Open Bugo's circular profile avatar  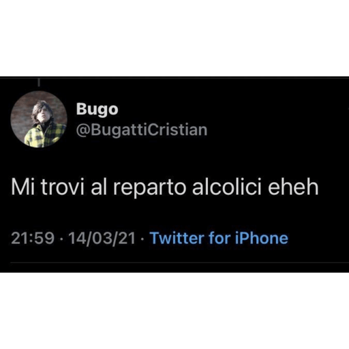click(39, 119)
